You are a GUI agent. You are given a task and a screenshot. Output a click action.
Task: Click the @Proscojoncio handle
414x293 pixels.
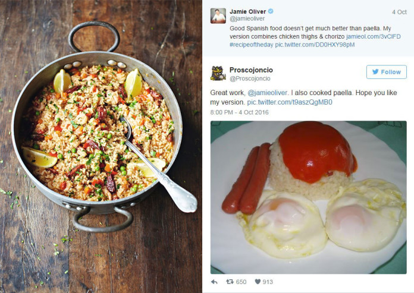click(250, 78)
